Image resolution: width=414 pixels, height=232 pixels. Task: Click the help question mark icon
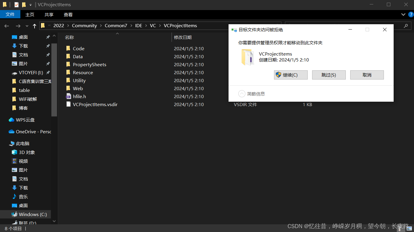pyautogui.click(x=411, y=14)
